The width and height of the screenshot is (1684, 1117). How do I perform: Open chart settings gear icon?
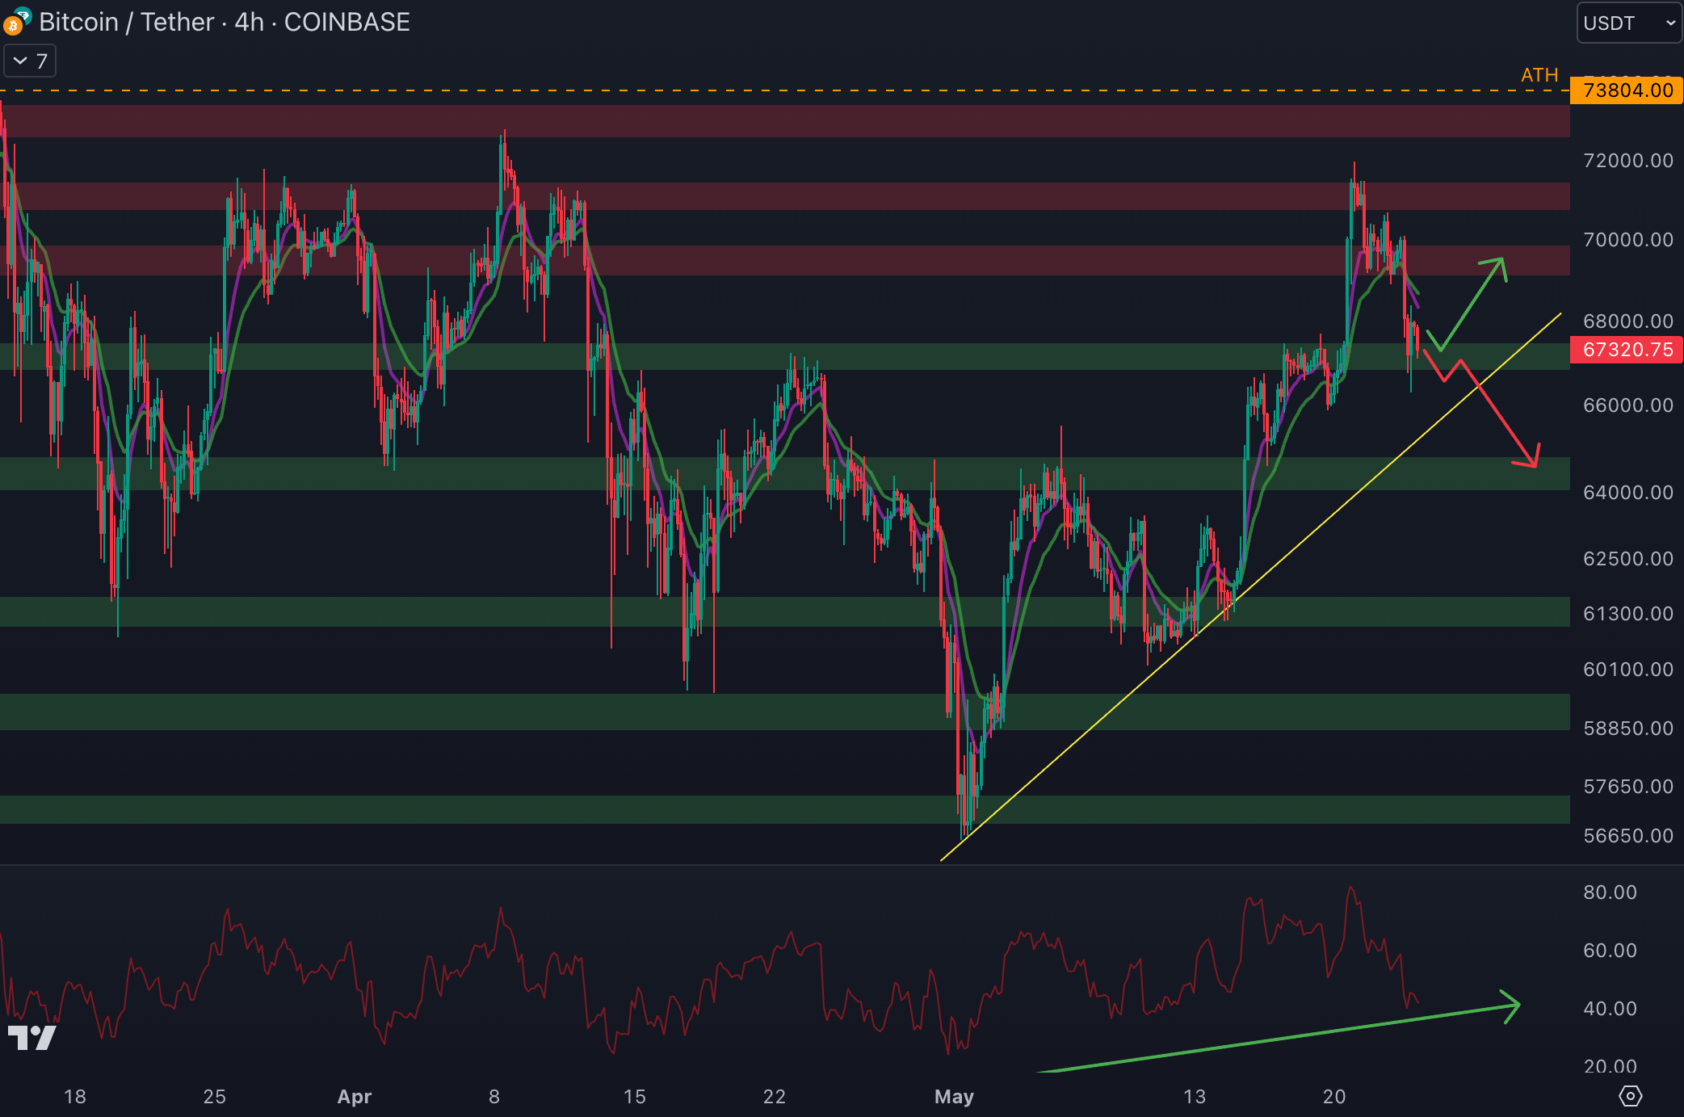(1630, 1096)
